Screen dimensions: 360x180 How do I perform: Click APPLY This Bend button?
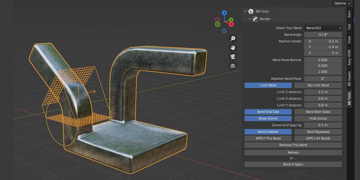(268, 138)
